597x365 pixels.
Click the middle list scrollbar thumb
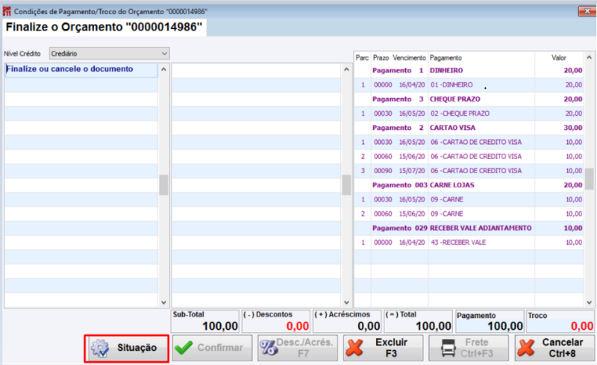click(346, 185)
